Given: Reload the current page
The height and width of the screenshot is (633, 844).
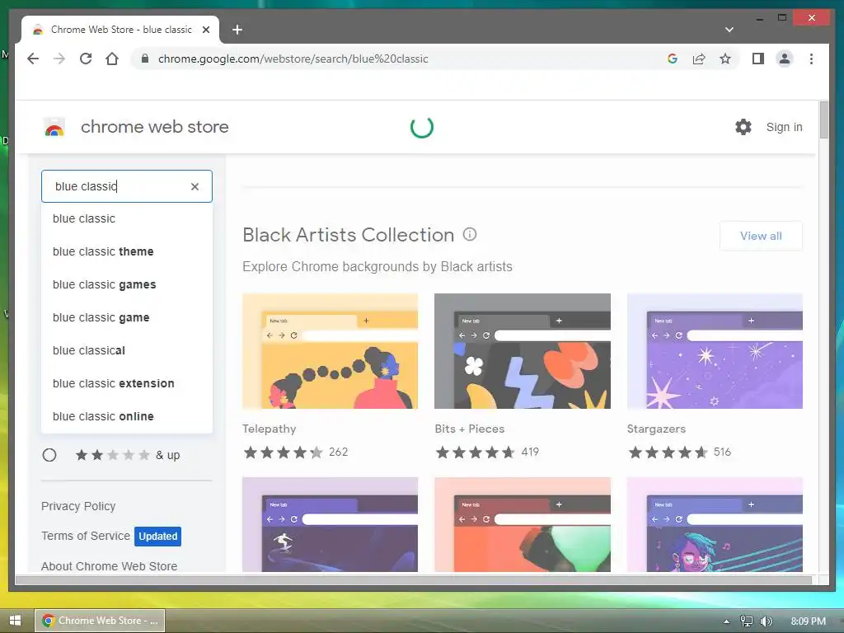Looking at the screenshot, I should 86,59.
